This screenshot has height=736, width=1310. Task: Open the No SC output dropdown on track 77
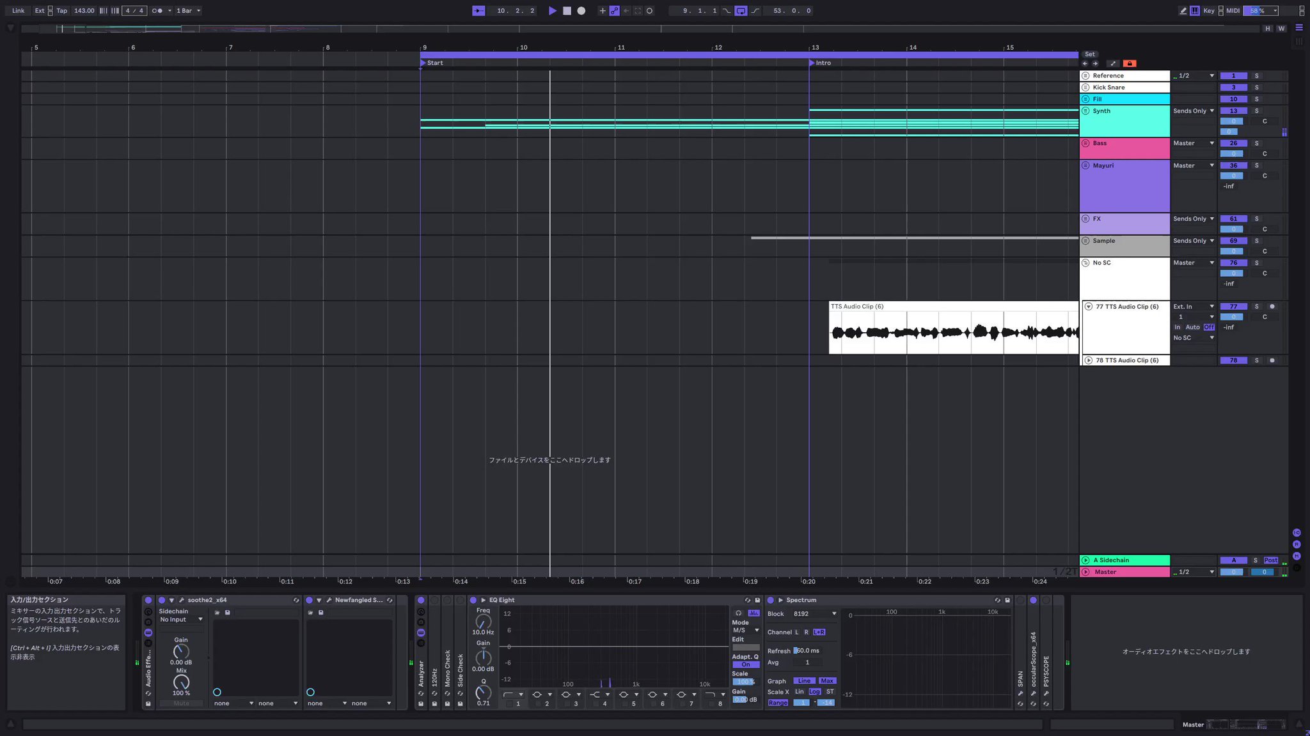(x=1194, y=338)
